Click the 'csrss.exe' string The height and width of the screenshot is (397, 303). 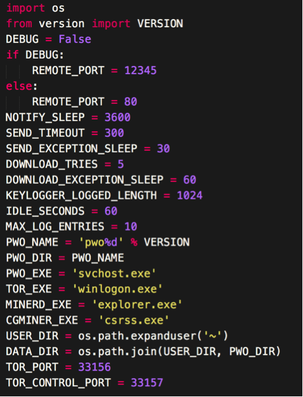(134, 320)
